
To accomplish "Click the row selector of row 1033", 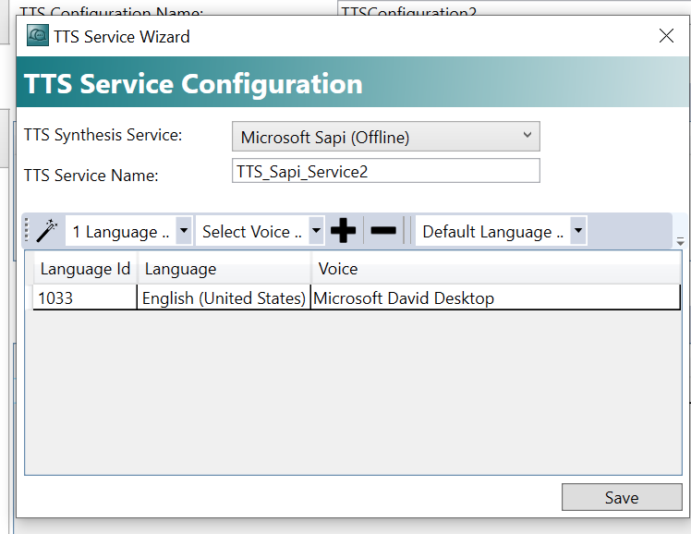I will pyautogui.click(x=29, y=297).
